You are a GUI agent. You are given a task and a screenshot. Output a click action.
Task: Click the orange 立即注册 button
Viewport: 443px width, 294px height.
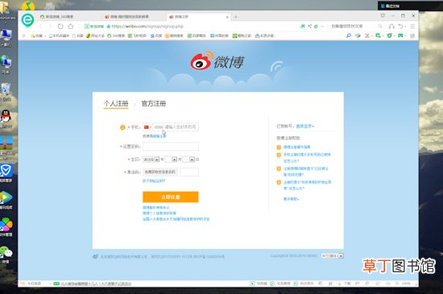click(x=171, y=197)
